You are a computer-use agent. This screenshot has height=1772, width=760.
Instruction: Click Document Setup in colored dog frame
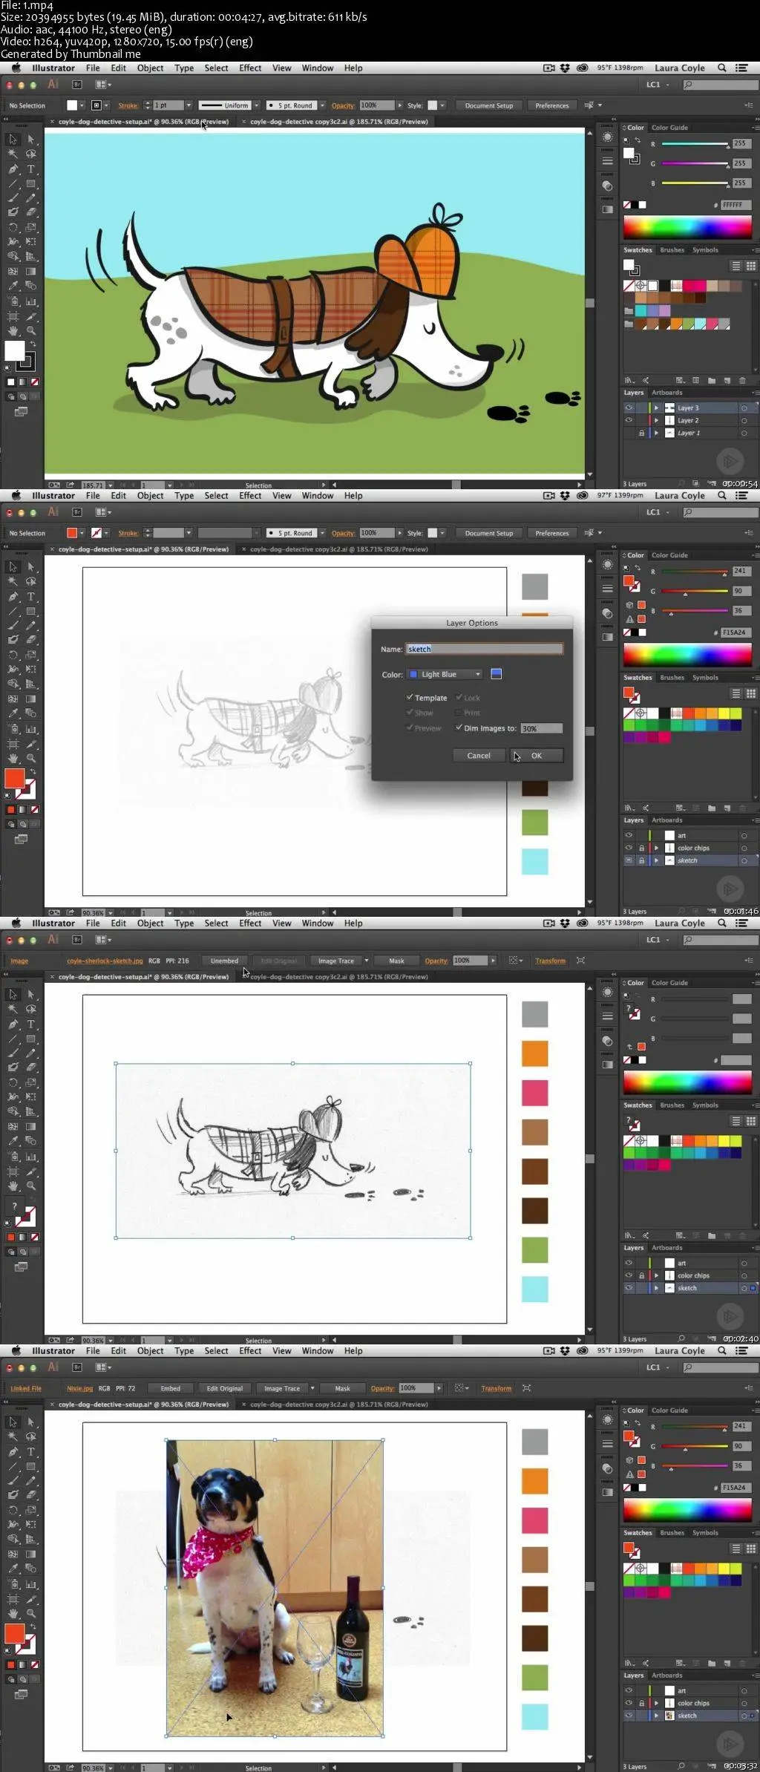[x=489, y=105]
